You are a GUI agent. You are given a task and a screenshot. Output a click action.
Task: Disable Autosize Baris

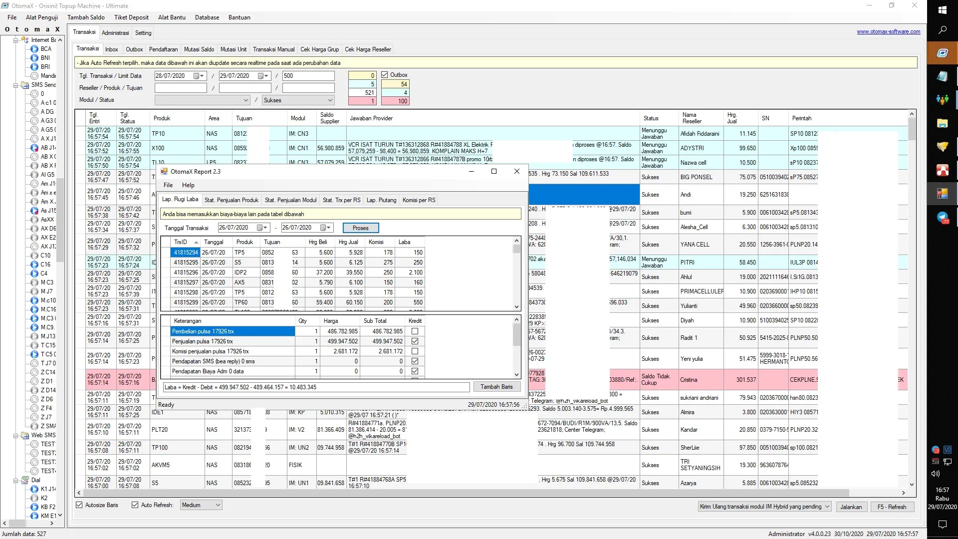tap(79, 505)
